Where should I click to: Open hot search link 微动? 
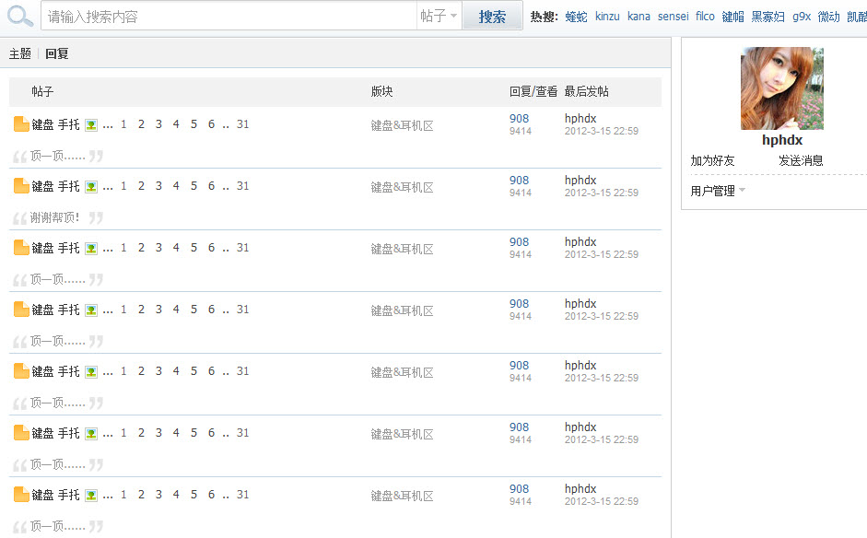coord(829,17)
